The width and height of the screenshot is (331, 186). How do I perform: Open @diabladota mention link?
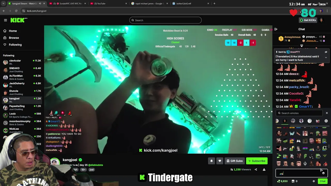pyautogui.click(x=95, y=165)
